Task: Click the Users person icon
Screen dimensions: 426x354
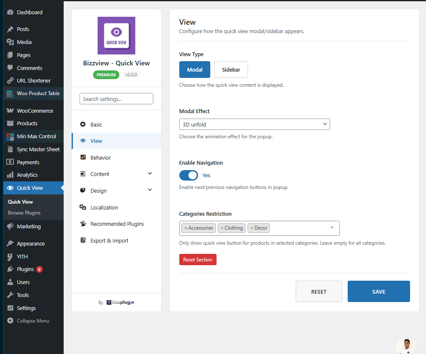Action: coord(10,282)
